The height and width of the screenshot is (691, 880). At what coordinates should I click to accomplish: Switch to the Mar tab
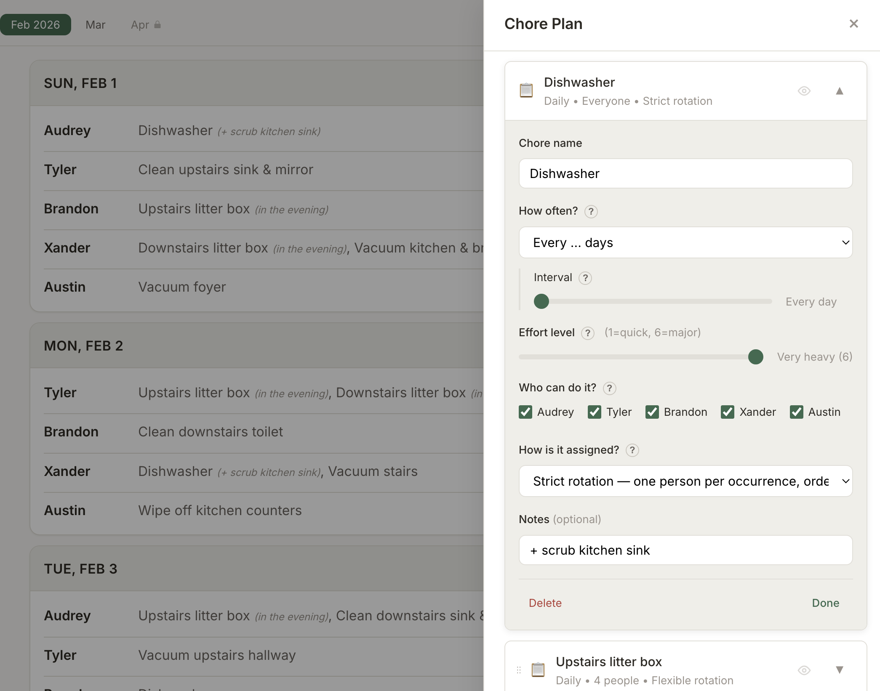coord(95,25)
